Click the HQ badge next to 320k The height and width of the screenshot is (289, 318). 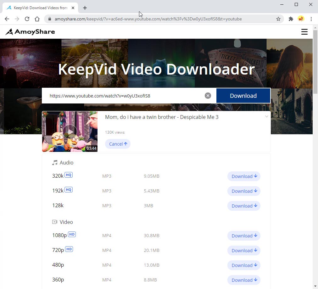pos(69,175)
